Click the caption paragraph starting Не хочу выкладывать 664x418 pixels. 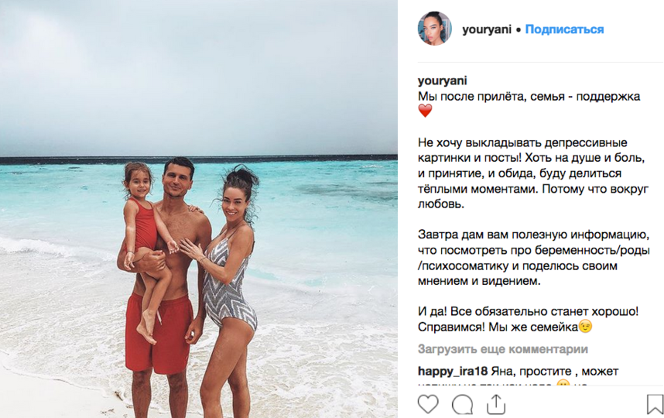click(533, 173)
